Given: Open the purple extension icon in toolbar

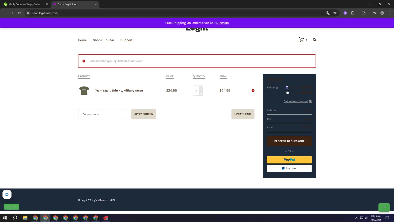Looking at the screenshot, I should [345, 13].
